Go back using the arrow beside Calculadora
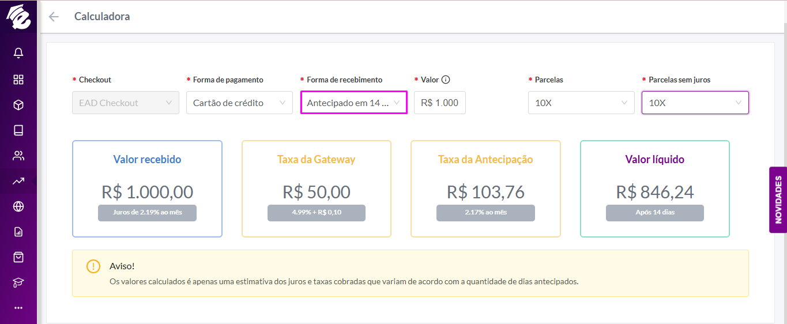The image size is (787, 324). 54,17
